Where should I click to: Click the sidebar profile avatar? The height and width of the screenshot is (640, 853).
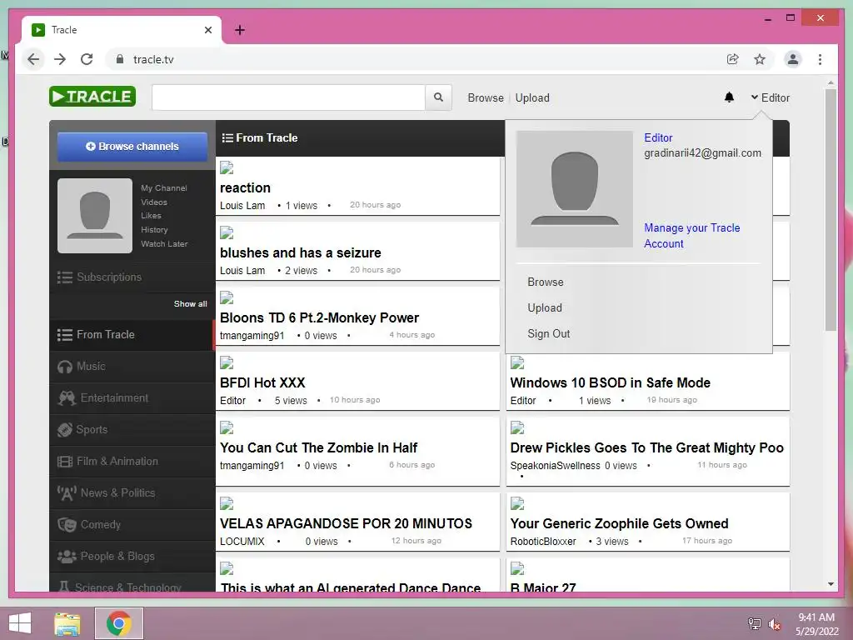95,216
